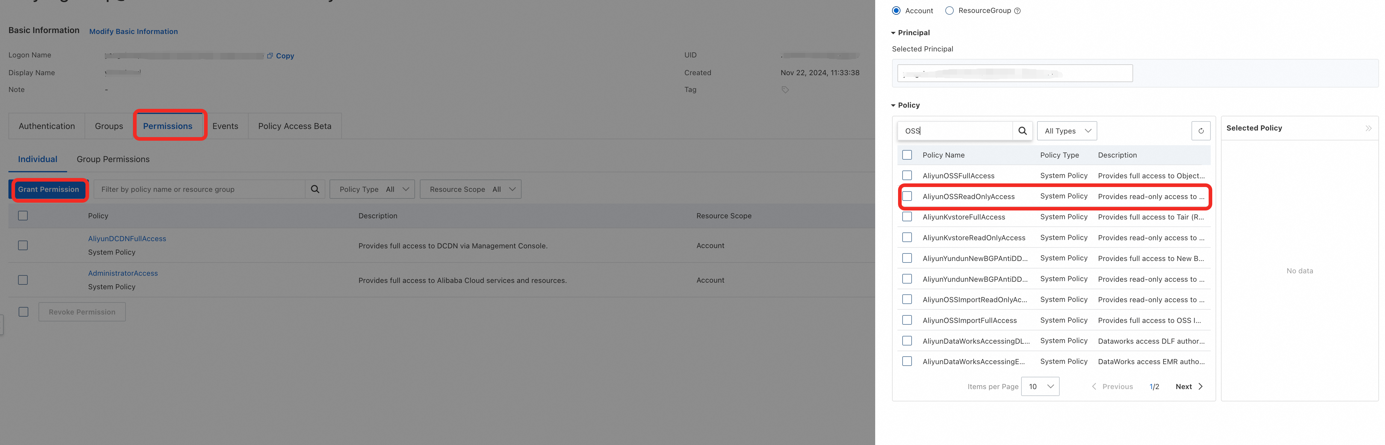Go to next policy page arrow
The width and height of the screenshot is (1385, 445).
(1200, 386)
